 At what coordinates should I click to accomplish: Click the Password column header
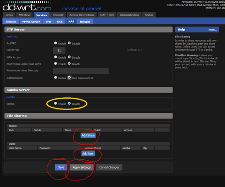60,148
